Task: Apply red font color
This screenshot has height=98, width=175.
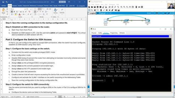Action: click(19, 14)
